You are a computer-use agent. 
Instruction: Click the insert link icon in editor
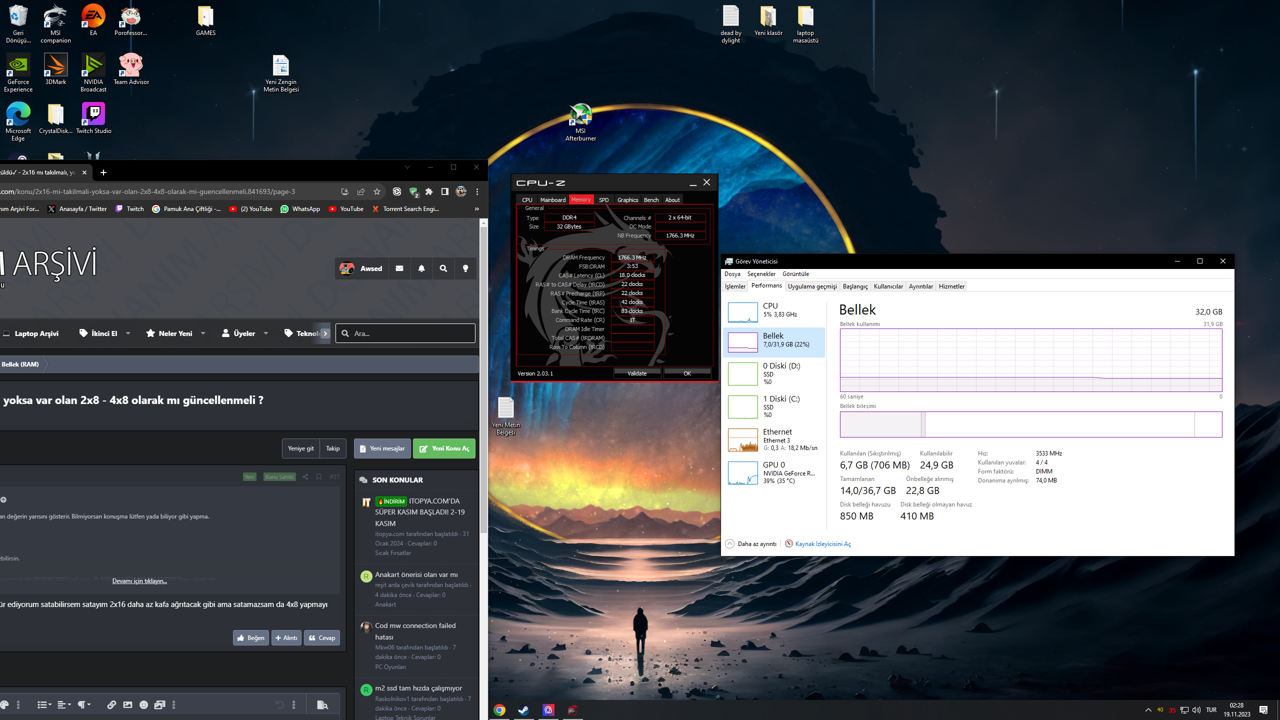pyautogui.click(x=111, y=705)
